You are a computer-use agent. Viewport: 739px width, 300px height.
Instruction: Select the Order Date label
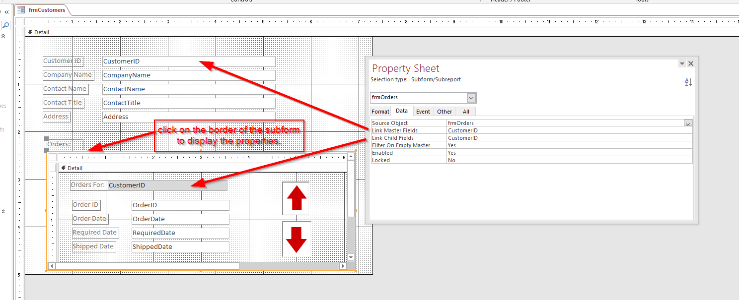point(90,219)
